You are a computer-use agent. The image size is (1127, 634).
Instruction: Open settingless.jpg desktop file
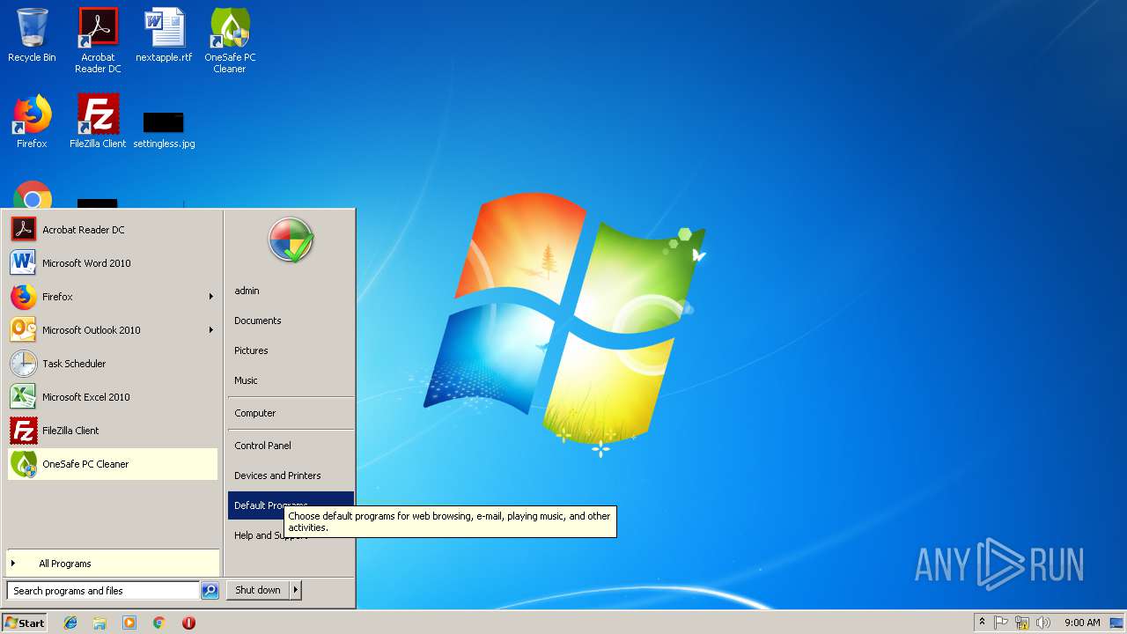pos(164,128)
